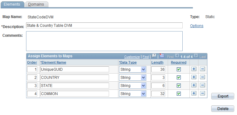Add a row after COUNTRY element
The height and width of the screenshot is (115, 237).
(194, 77)
